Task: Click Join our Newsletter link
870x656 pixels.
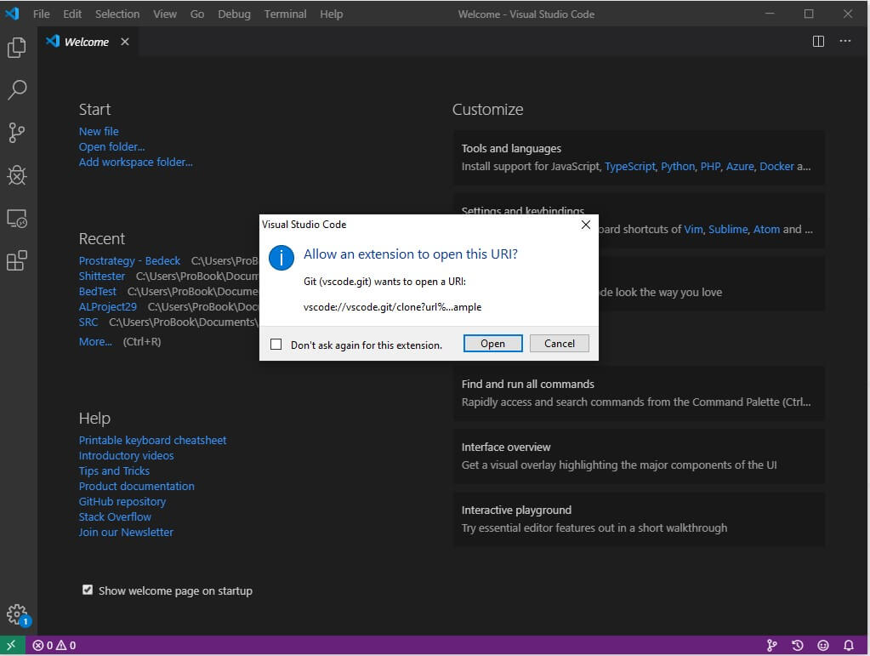Action: point(126,533)
